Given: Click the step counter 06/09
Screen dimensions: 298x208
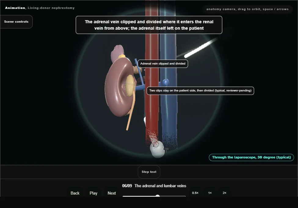Looking at the screenshot, I should point(127,186).
